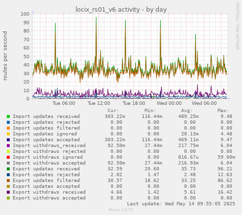Click the 'Import updates filtered' legend label
This screenshot has width=242, height=215.
[x=46, y=128]
